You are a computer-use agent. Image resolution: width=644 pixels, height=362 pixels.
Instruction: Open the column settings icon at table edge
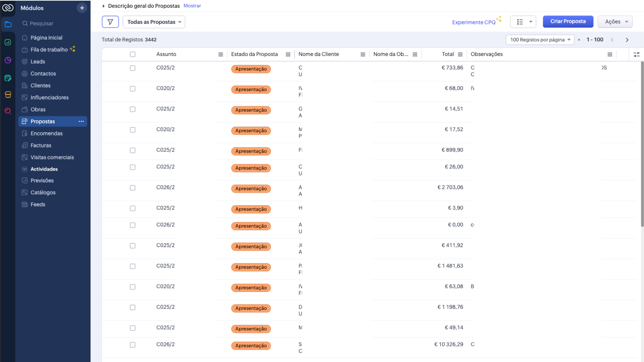(636, 54)
